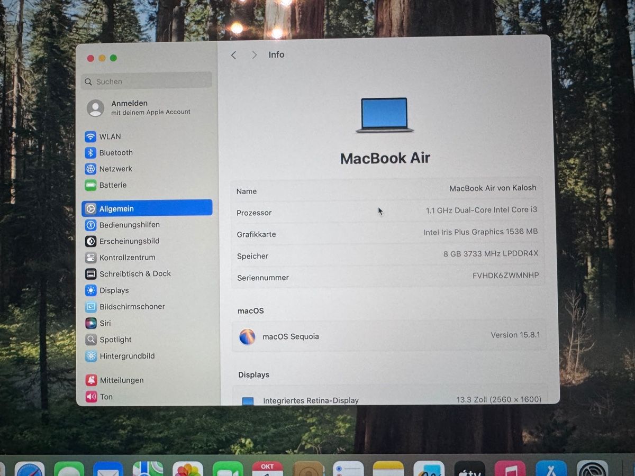Image resolution: width=635 pixels, height=476 pixels.
Task: Click the macOS Sequoia icon
Action: pyautogui.click(x=247, y=337)
